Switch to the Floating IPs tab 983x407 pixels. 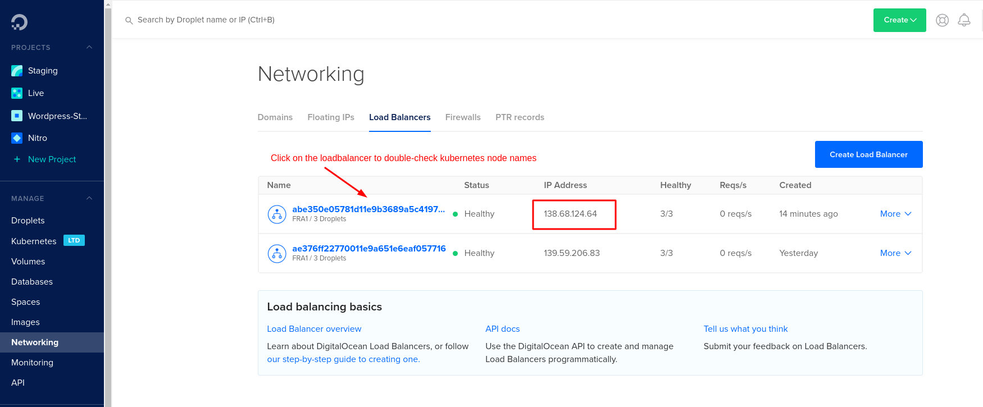(330, 117)
